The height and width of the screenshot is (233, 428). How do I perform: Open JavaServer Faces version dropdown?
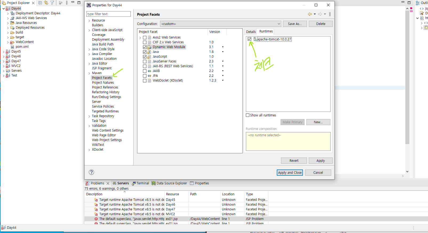223,61
